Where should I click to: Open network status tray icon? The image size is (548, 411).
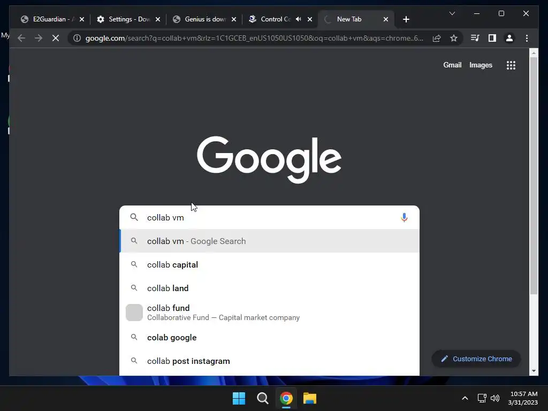click(482, 398)
